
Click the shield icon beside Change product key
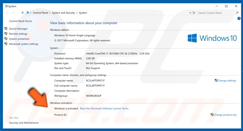[x=212, y=115]
